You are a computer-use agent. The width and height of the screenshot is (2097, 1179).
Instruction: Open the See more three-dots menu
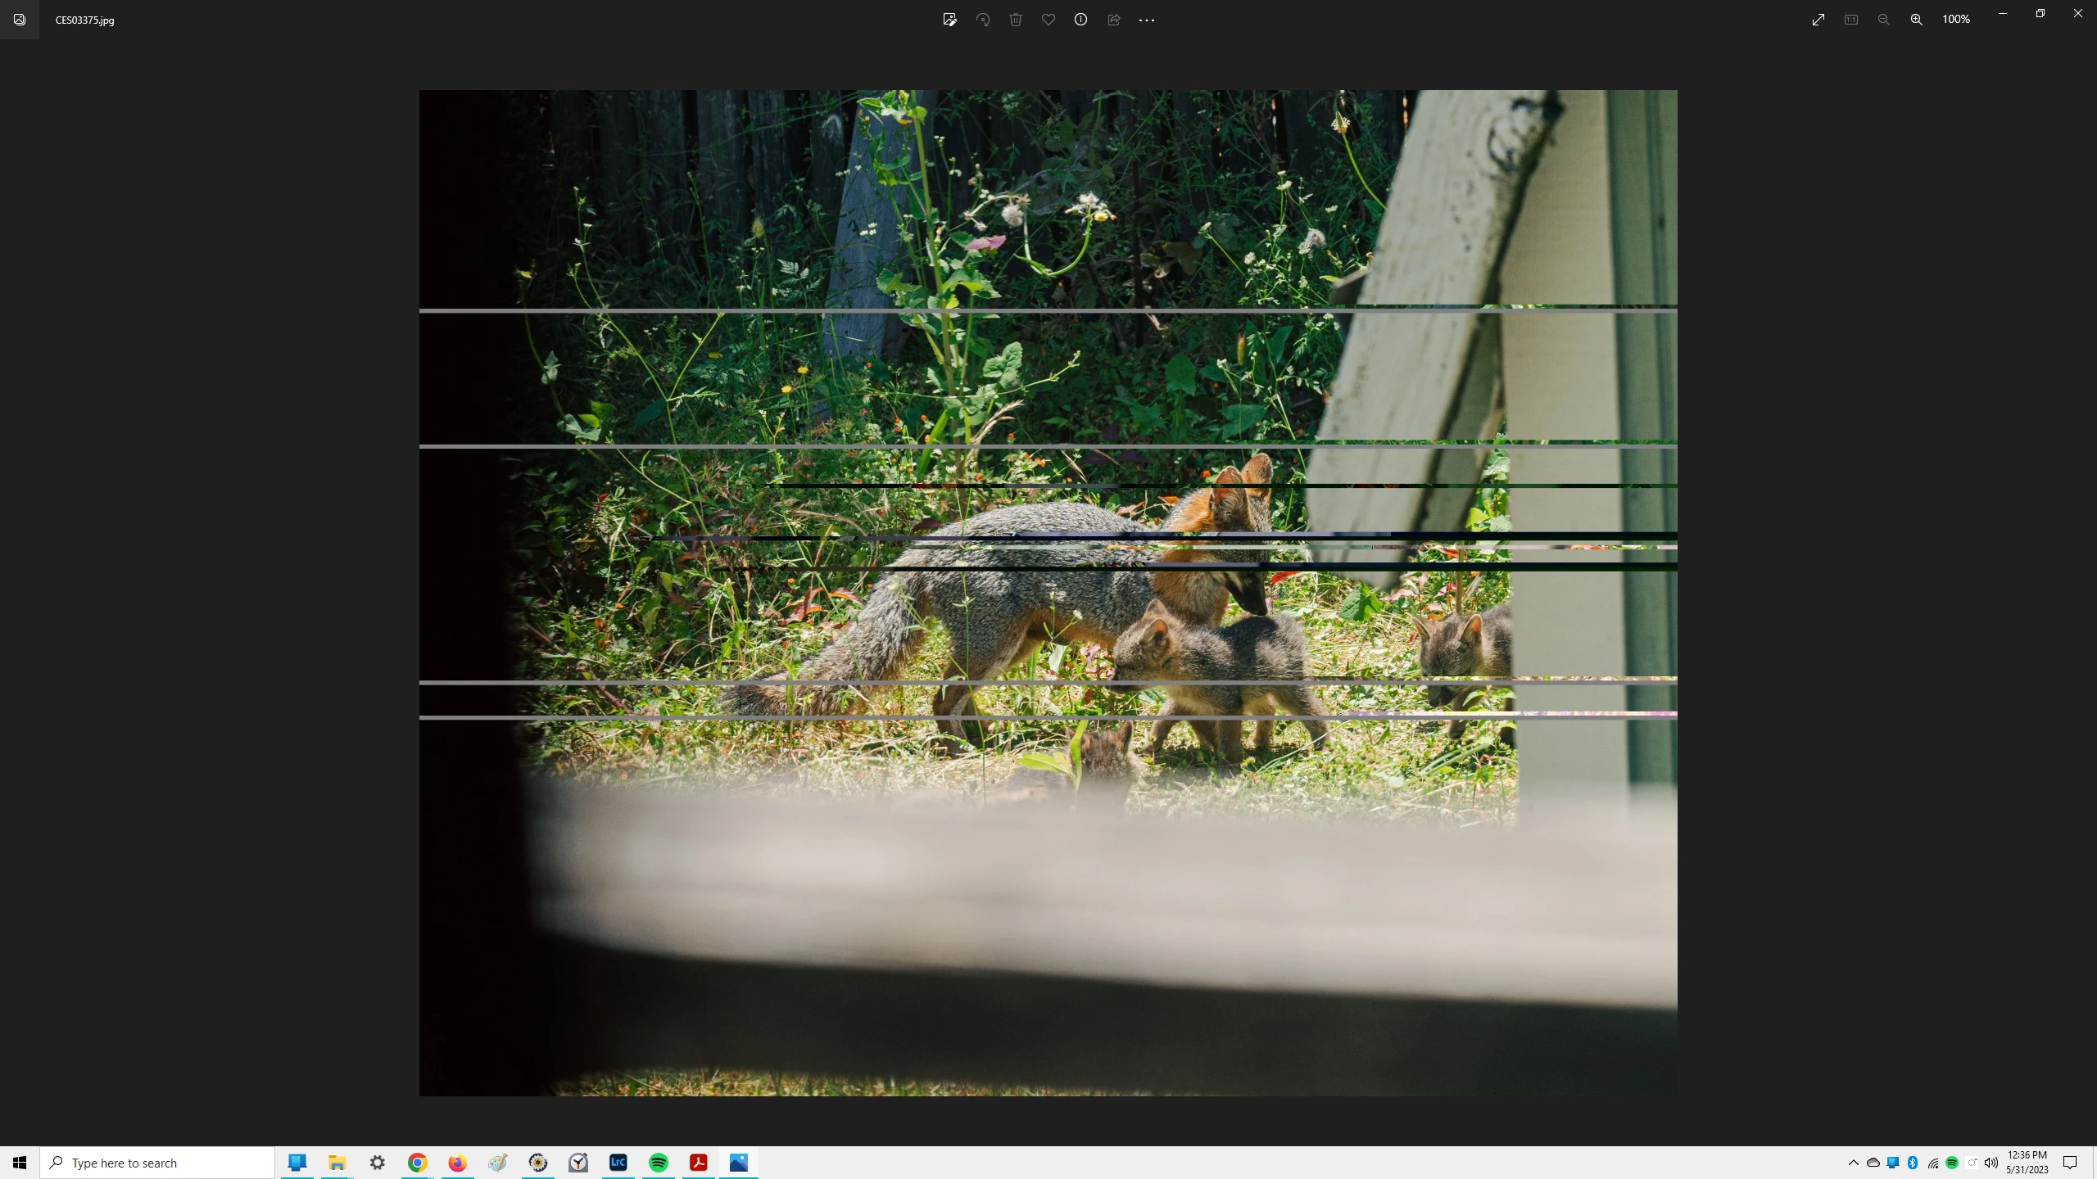click(x=1147, y=20)
